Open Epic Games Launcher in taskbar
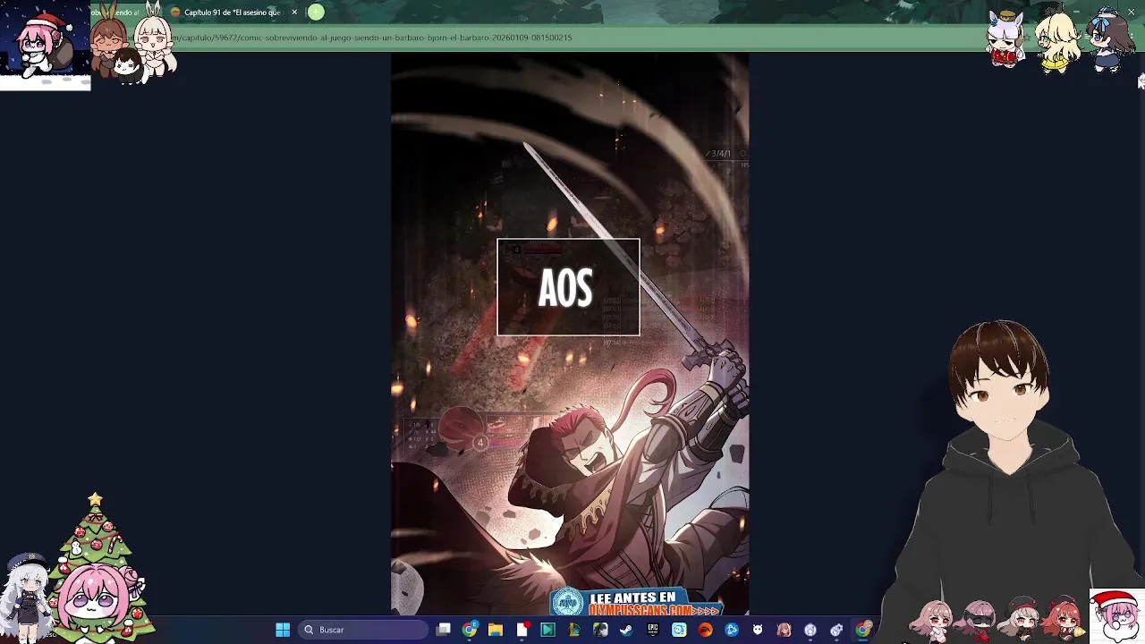This screenshot has height=644, width=1145. click(652, 630)
